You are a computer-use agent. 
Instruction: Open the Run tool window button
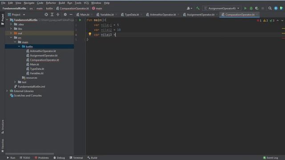point(11,158)
